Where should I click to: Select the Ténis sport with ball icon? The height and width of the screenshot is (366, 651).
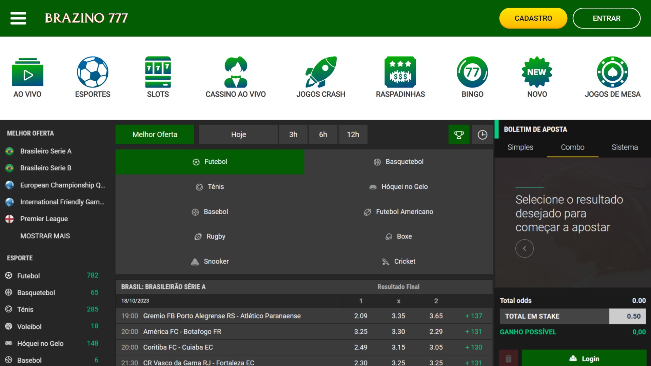click(210, 187)
